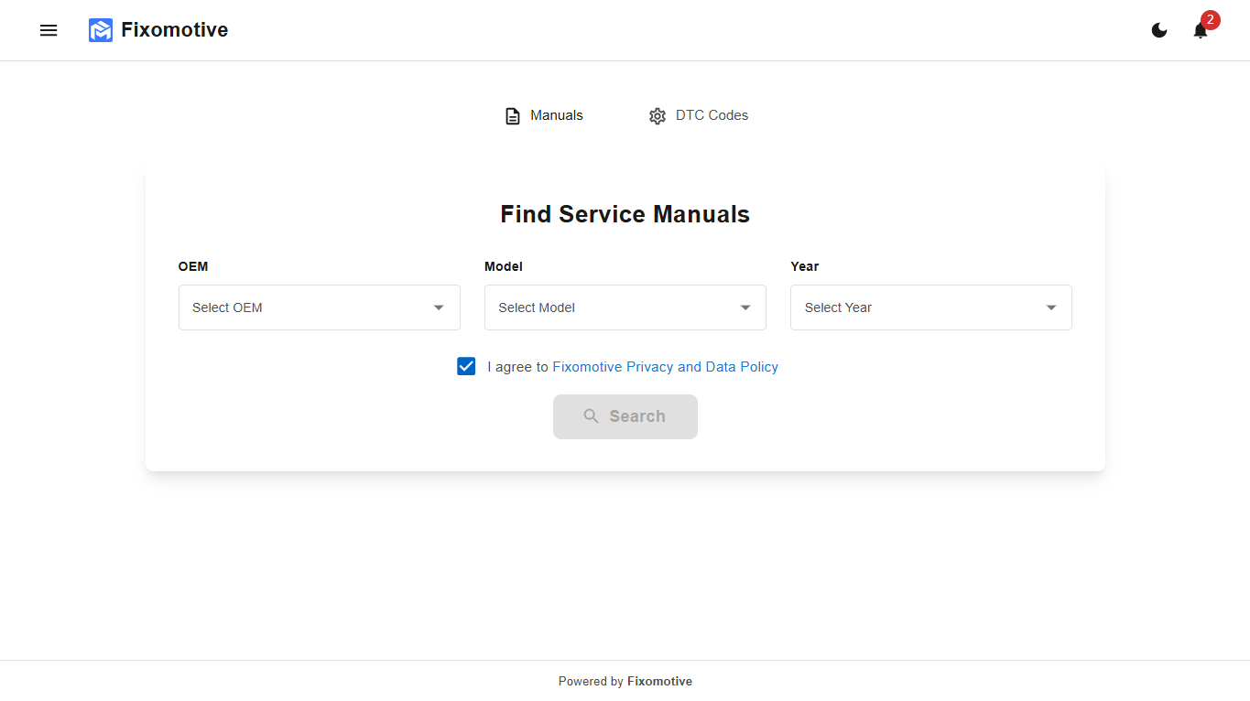Click the red notification badge showing 2
Image resolution: width=1250 pixels, height=701 pixels.
tap(1210, 19)
